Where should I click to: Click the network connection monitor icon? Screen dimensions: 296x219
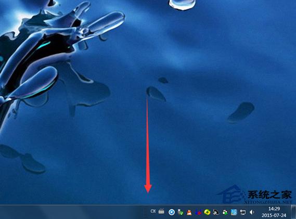[243, 212]
